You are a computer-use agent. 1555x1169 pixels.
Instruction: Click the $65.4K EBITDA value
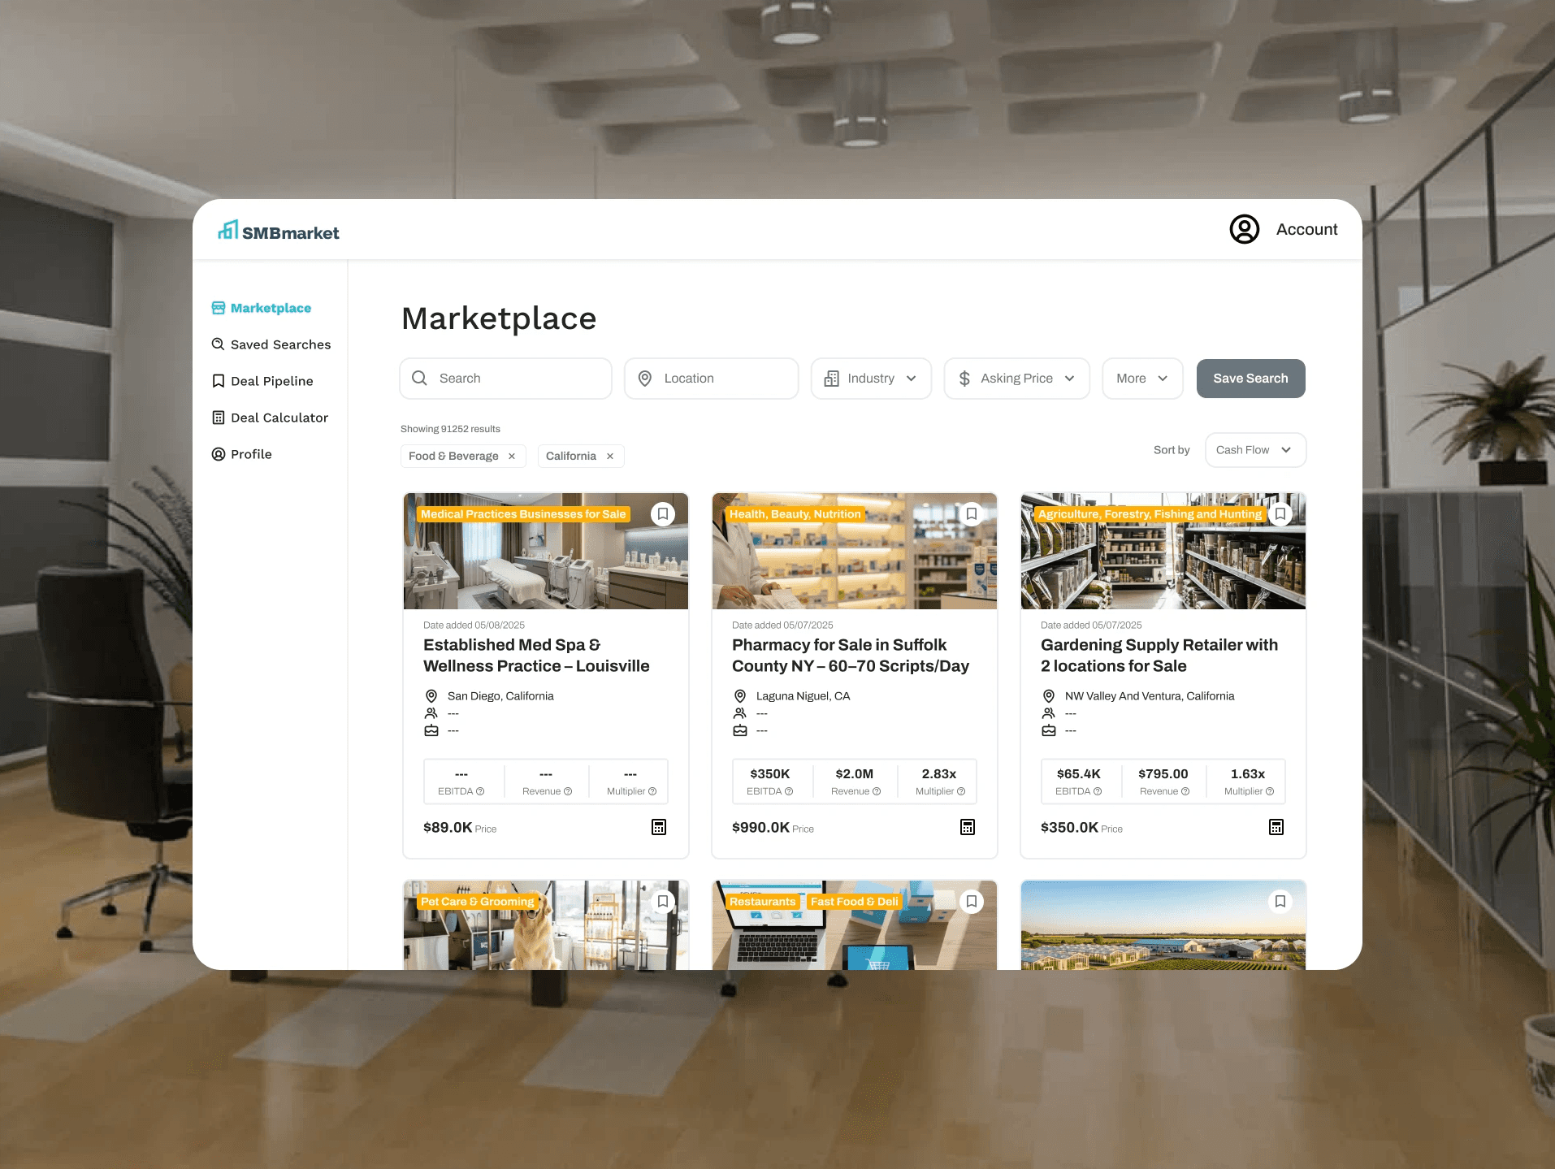tap(1078, 774)
